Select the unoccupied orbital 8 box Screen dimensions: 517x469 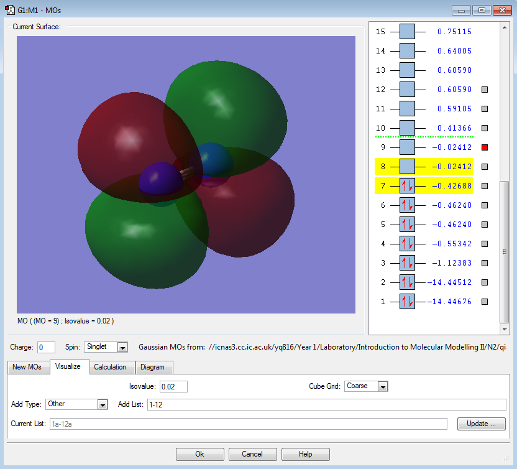[x=407, y=167]
